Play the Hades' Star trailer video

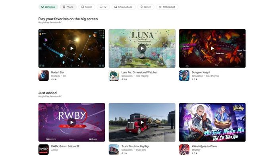pyautogui.click(x=71, y=48)
